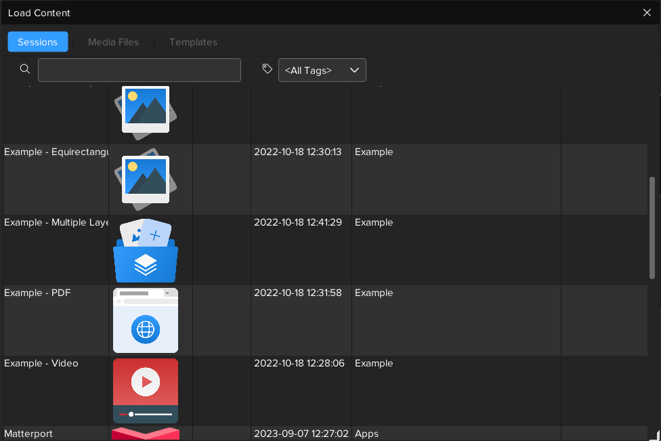
Task: Click the Matterport session name
Action: (x=28, y=434)
